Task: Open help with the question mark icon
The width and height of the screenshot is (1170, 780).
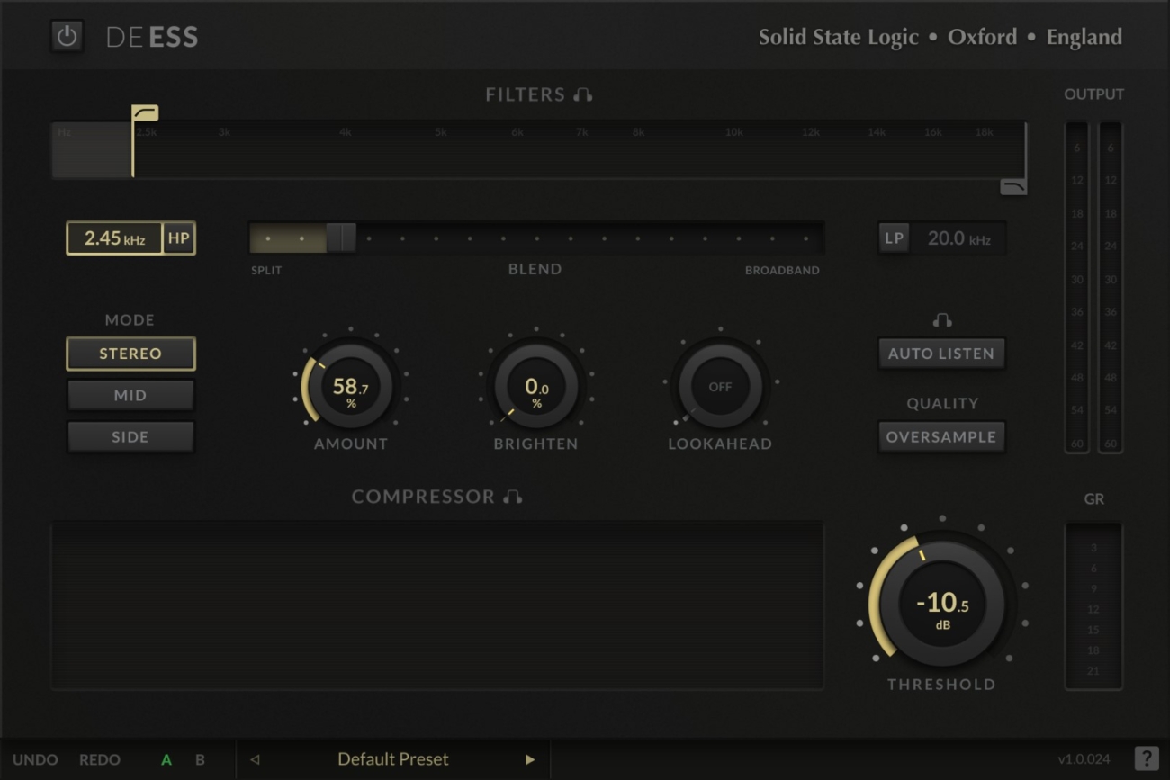Action: point(1147,758)
